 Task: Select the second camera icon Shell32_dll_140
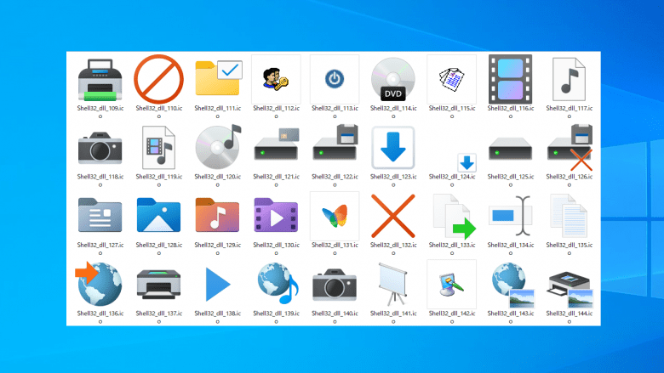coord(335,285)
